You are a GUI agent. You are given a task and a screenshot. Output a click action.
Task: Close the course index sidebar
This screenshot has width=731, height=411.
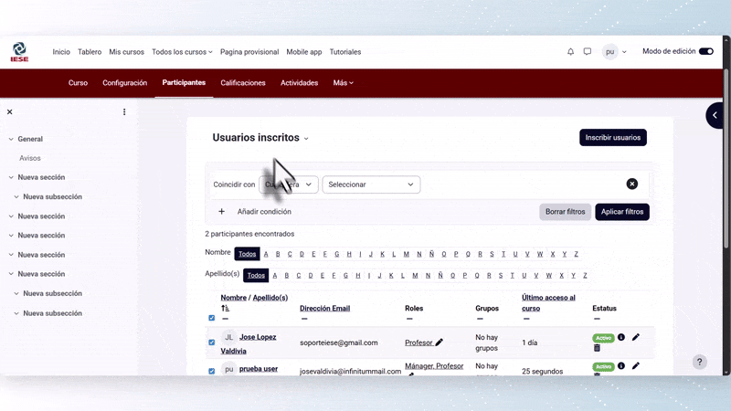[10, 112]
